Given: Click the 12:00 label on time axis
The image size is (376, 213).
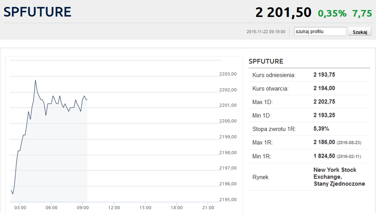Looking at the screenshot, I should click(114, 207).
